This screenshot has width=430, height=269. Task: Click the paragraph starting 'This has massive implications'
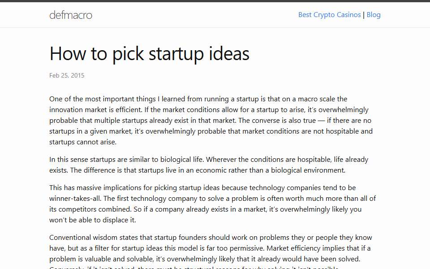point(212,204)
